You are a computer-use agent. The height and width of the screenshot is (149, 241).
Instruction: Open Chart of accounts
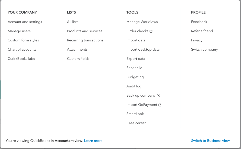(22, 50)
